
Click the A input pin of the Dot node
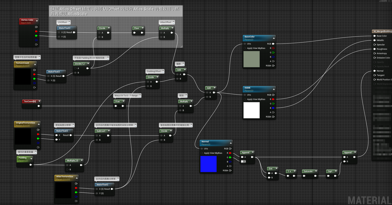point(269,173)
